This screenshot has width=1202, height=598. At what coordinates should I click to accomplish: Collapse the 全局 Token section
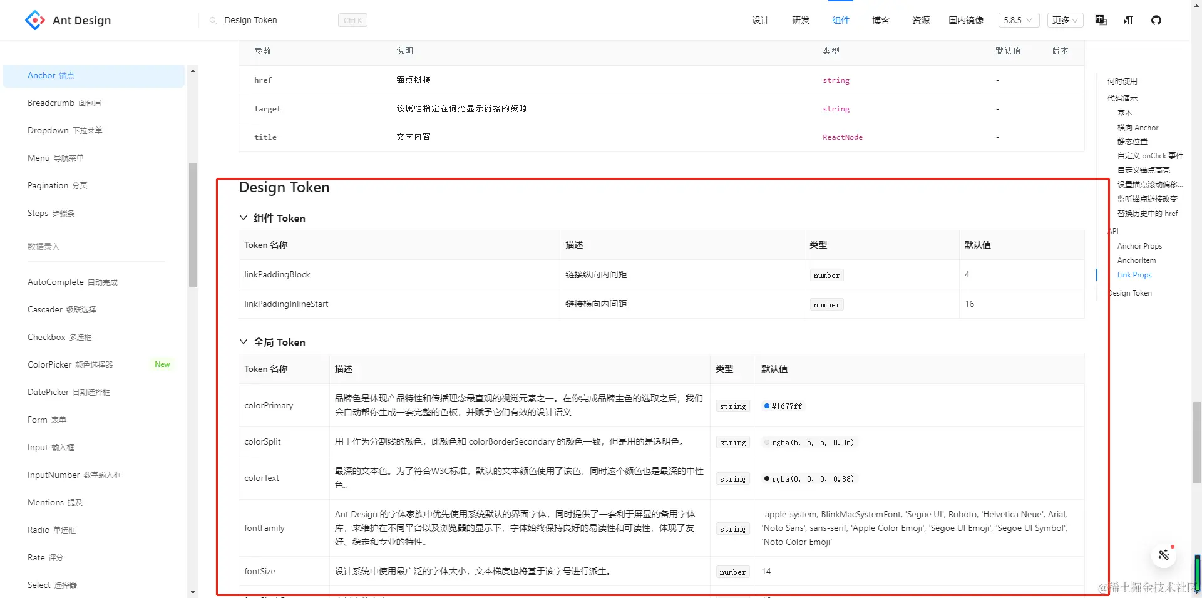tap(244, 341)
